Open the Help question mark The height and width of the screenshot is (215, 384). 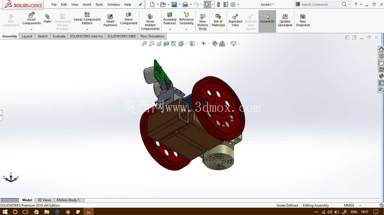click(x=356, y=4)
